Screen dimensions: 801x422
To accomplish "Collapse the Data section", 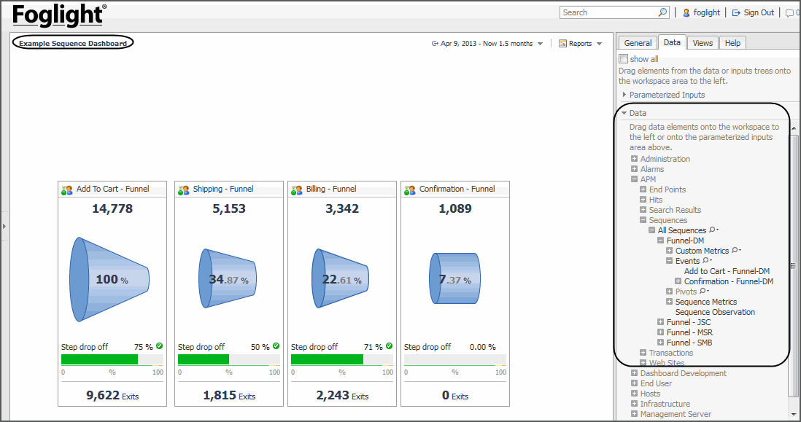I will click(x=624, y=113).
